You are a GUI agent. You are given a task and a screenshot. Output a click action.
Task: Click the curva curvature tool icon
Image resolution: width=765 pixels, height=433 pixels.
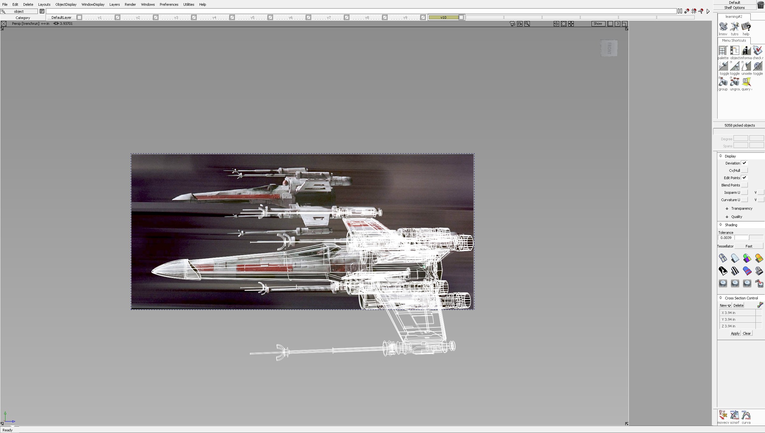coord(746,415)
